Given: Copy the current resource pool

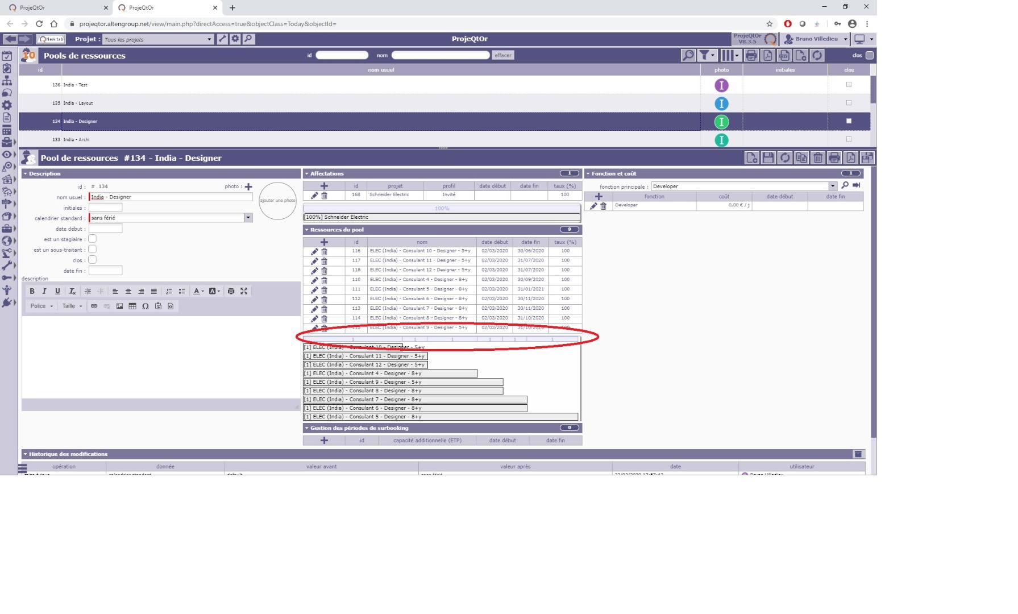Looking at the screenshot, I should coord(801,158).
